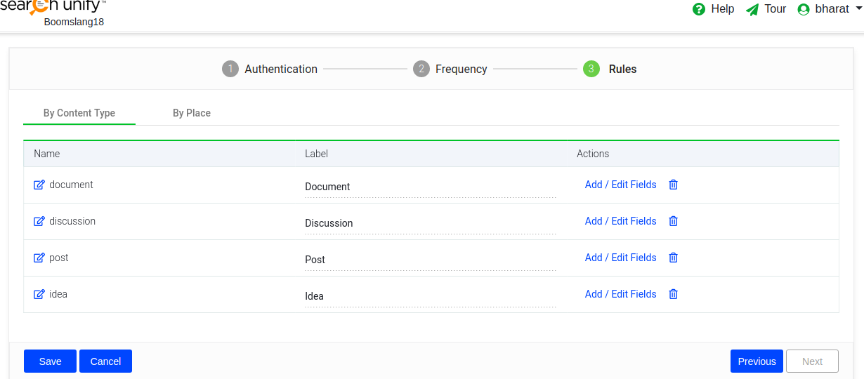Click the Previous button
864x379 pixels.
click(x=757, y=361)
